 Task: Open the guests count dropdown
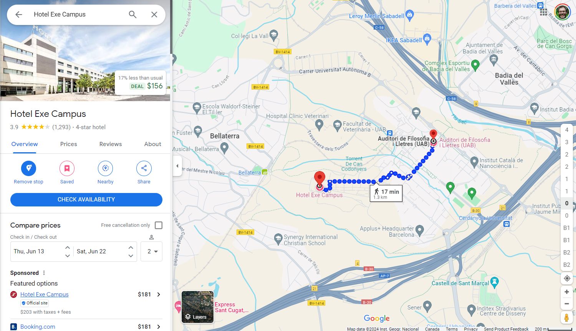tap(151, 251)
